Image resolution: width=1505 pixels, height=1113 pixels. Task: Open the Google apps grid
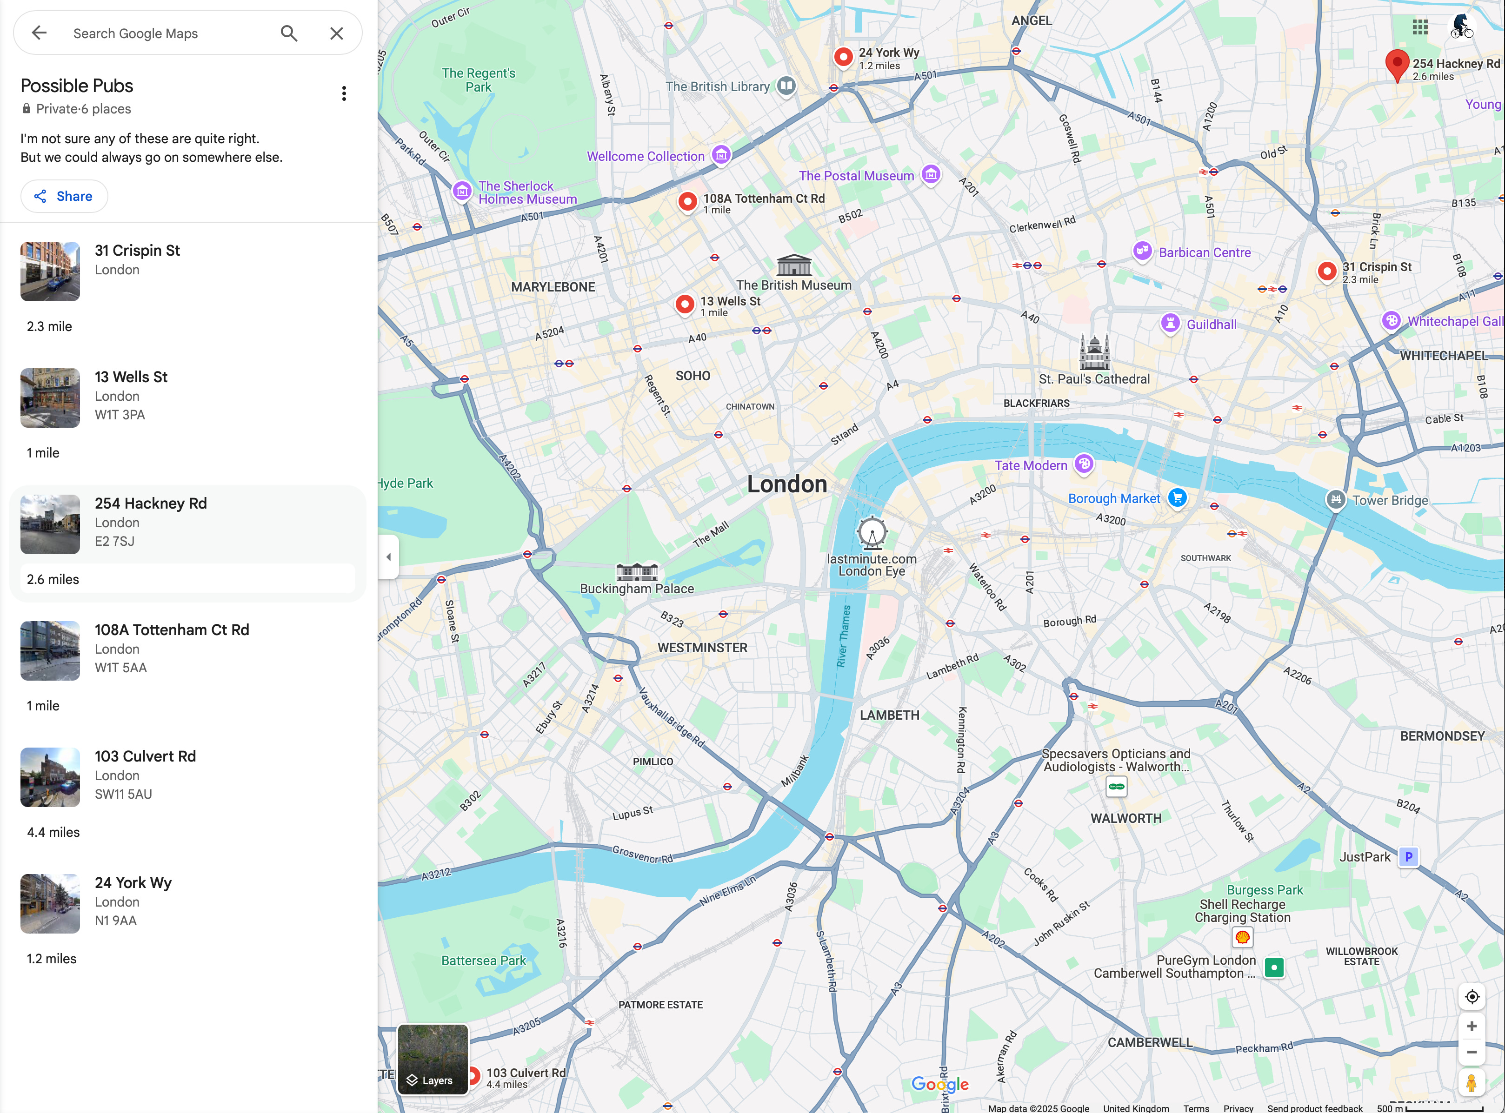1420,27
